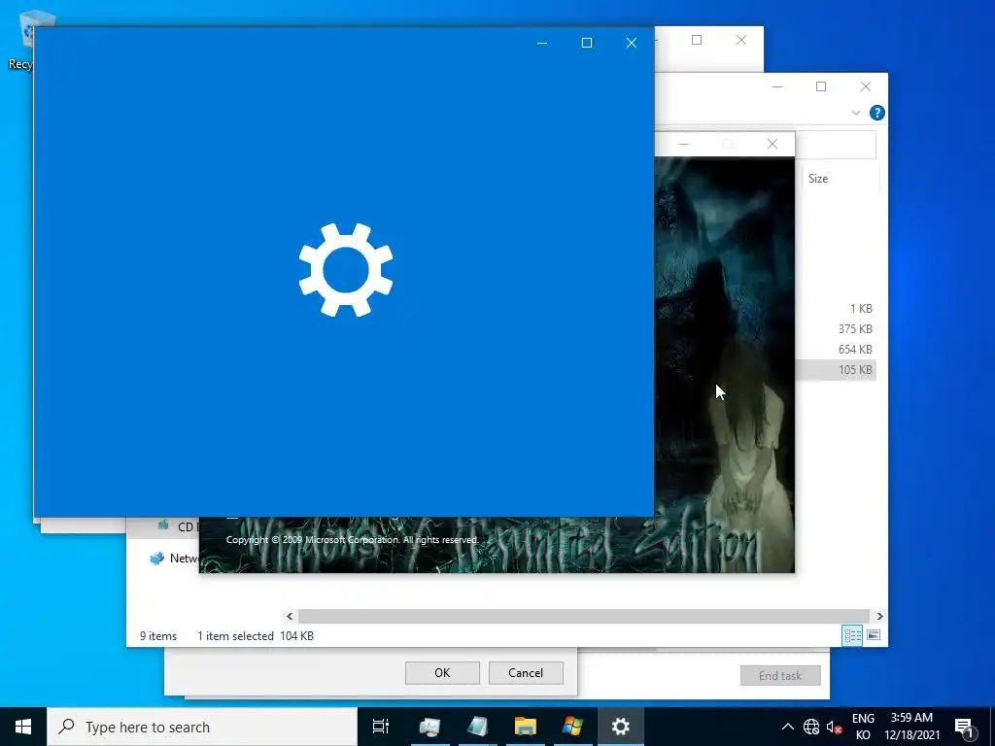Select the file sized 375 KB

click(855, 329)
